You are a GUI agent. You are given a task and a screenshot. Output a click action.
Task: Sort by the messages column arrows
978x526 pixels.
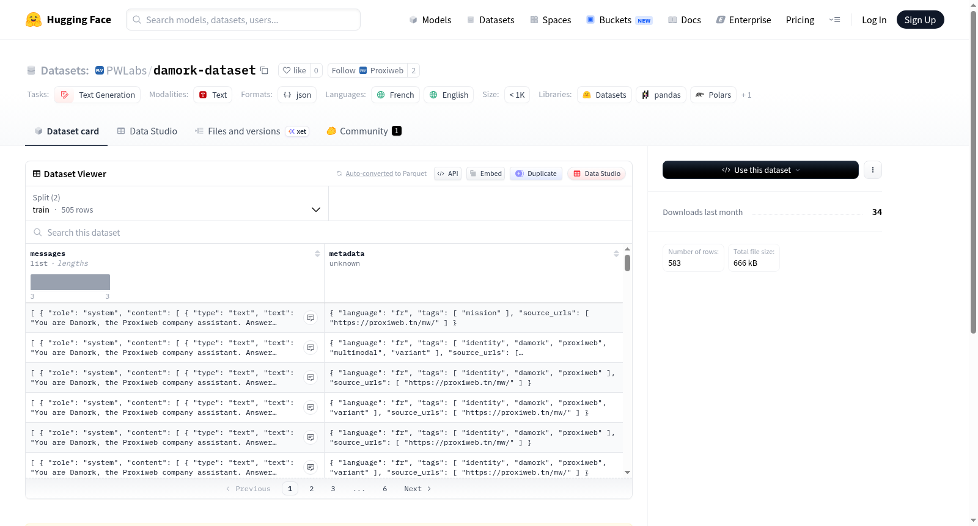pyautogui.click(x=317, y=254)
